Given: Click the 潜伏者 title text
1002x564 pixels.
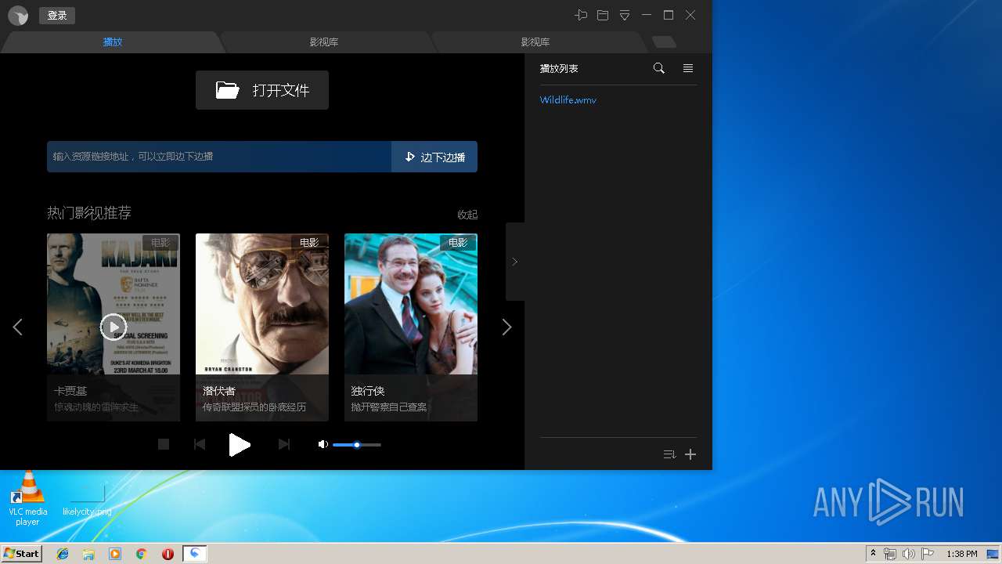Looking at the screenshot, I should point(219,391).
